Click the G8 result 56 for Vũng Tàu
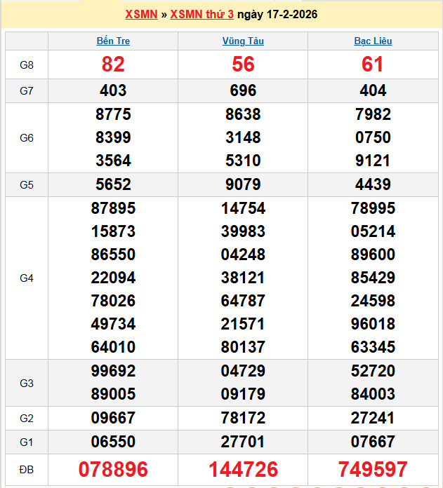Viewport: 443px width, 488px height. [x=243, y=65]
